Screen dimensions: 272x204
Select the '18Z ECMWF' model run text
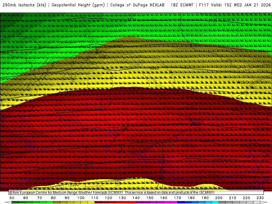pos(182,5)
